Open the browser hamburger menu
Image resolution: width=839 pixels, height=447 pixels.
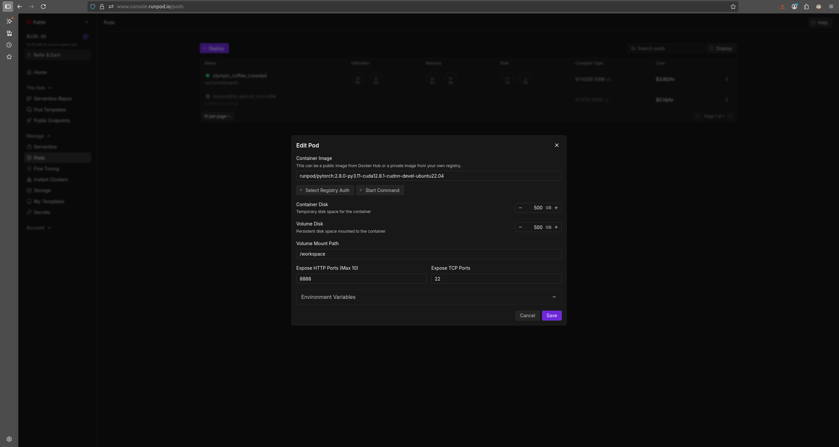point(831,7)
